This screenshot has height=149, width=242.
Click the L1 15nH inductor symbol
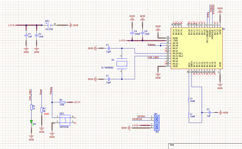tap(189, 115)
